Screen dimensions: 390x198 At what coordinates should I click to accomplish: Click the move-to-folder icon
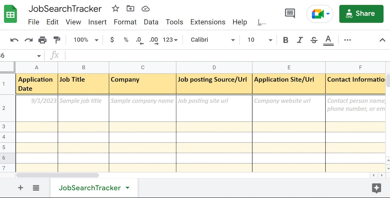(130, 9)
